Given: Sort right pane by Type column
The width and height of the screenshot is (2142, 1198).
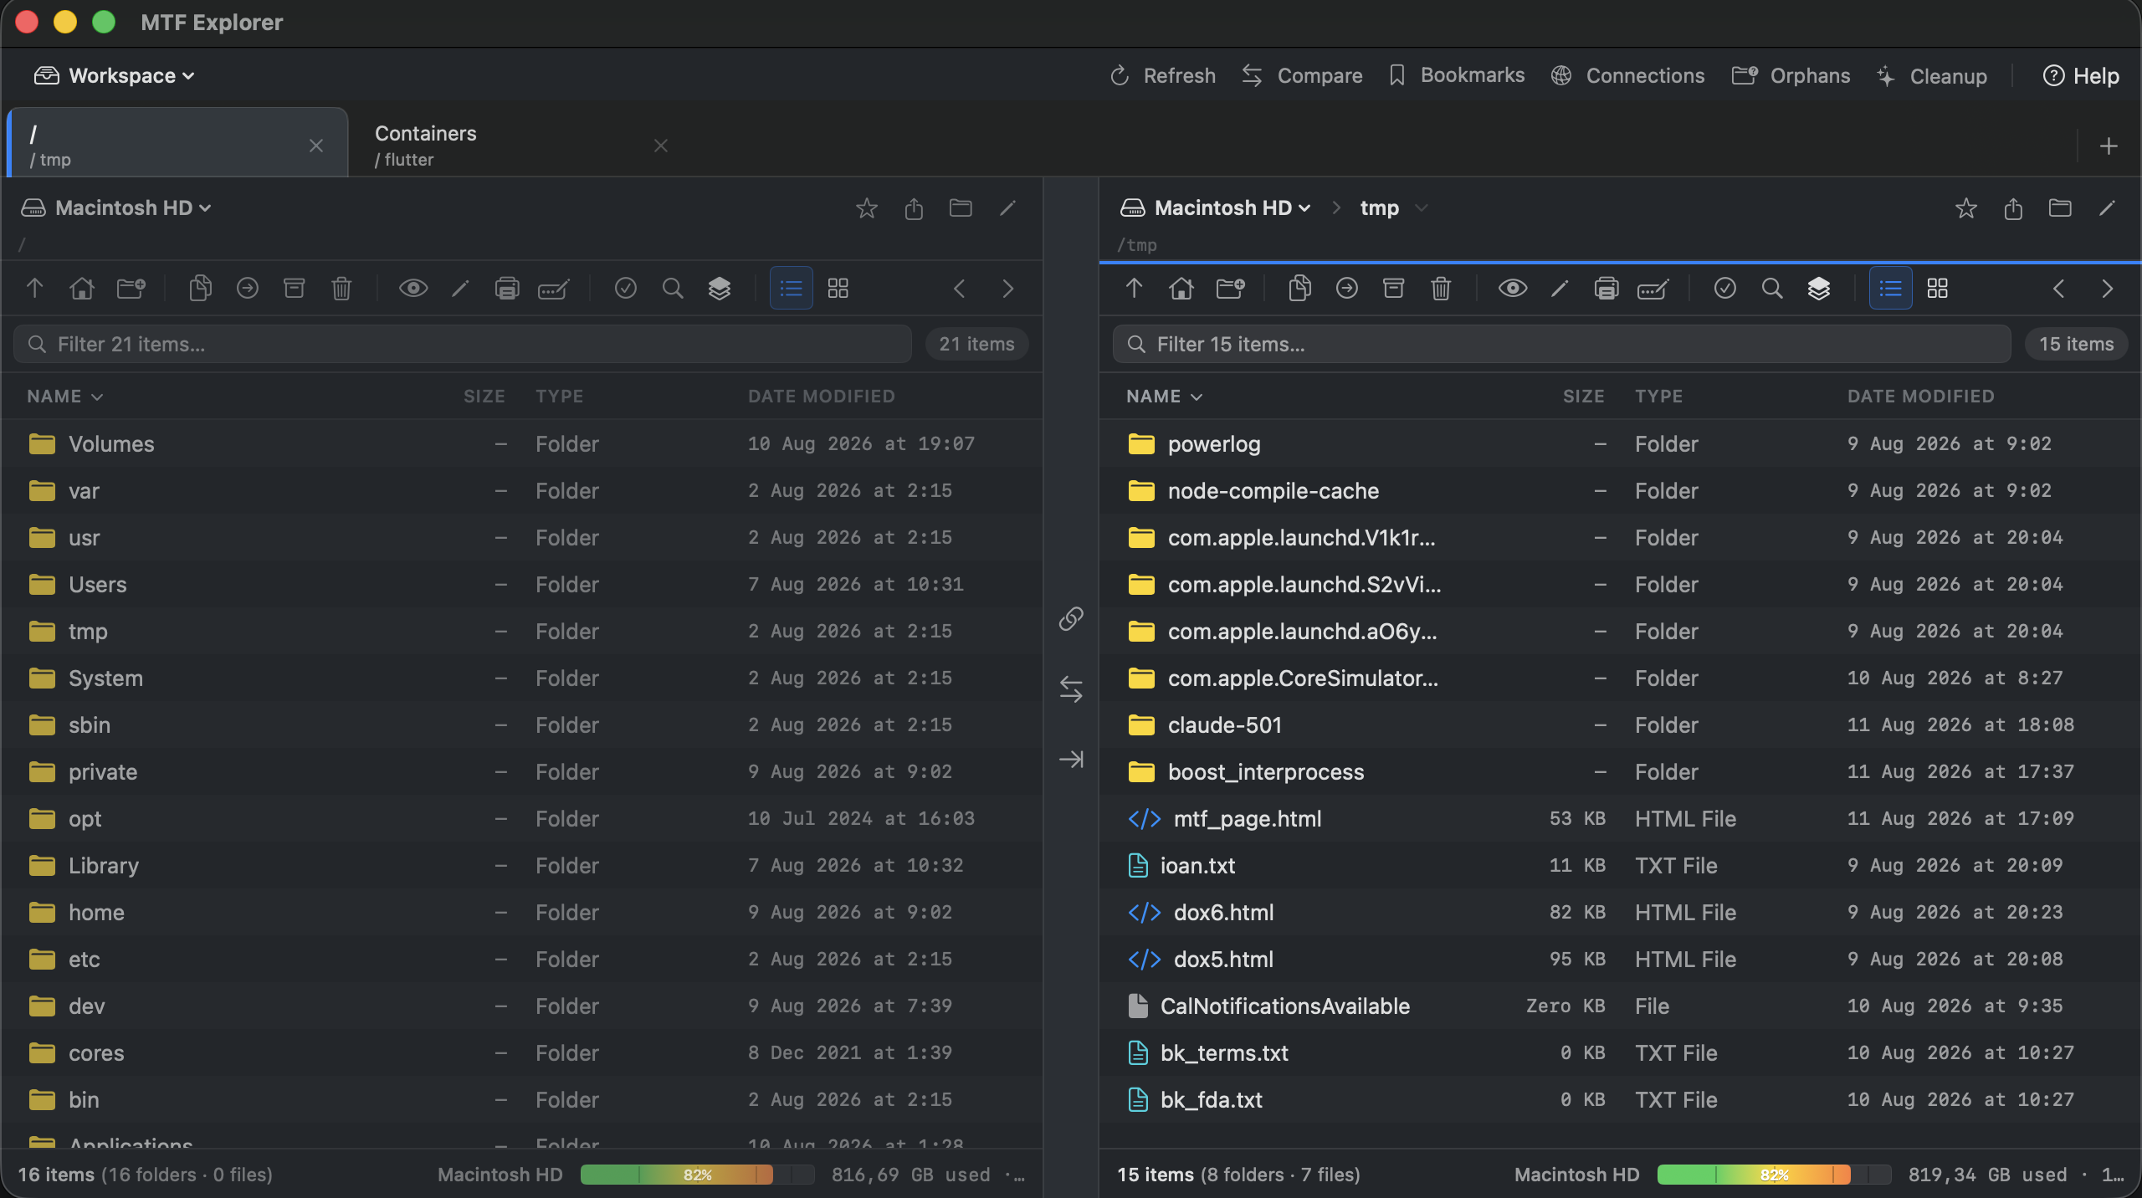Looking at the screenshot, I should coord(1659,397).
